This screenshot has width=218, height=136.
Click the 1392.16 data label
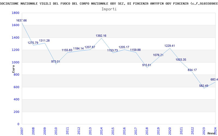point(101,36)
